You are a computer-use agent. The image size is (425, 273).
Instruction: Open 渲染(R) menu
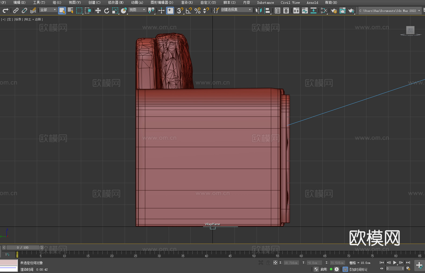pyautogui.click(x=187, y=2)
